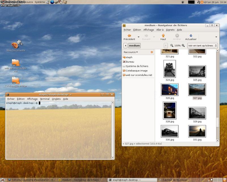Open the Cotebasque-image desktop folder

(x=16, y=80)
